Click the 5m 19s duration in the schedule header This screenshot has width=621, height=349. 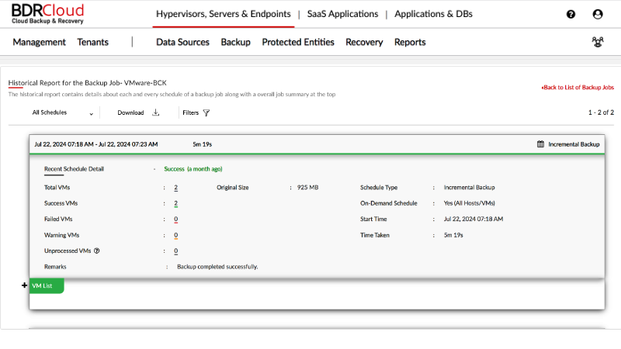pos(203,144)
